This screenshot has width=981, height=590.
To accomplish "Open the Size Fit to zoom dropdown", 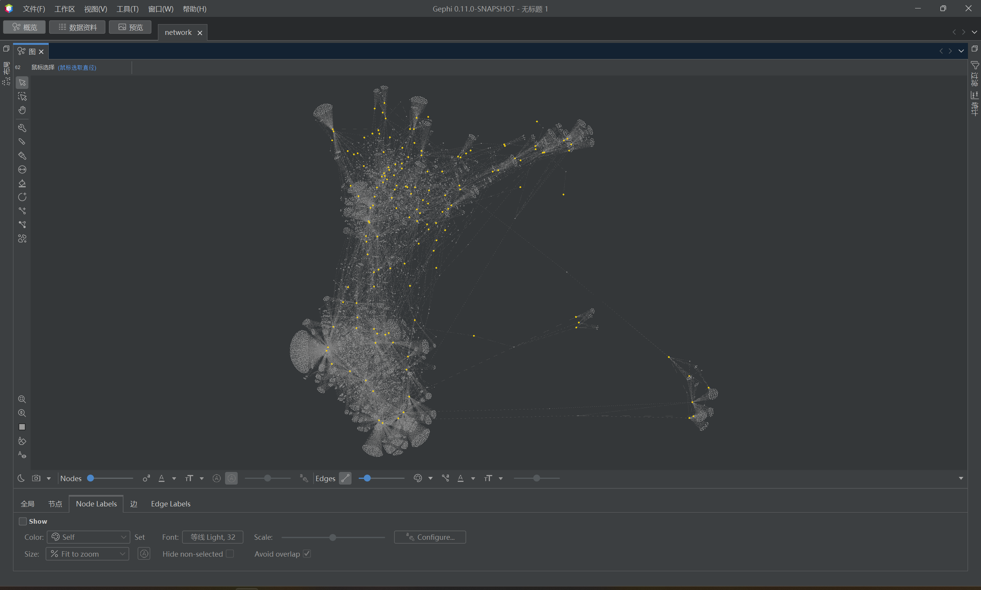I will click(87, 554).
